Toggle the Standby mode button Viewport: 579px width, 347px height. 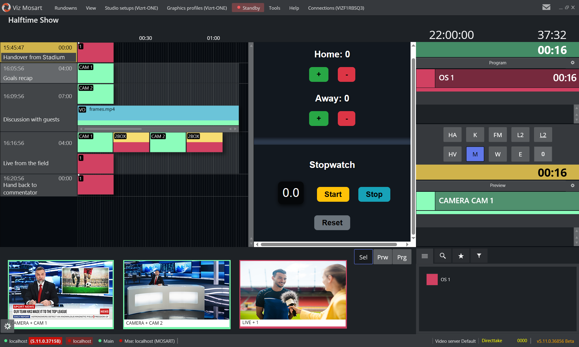point(248,8)
